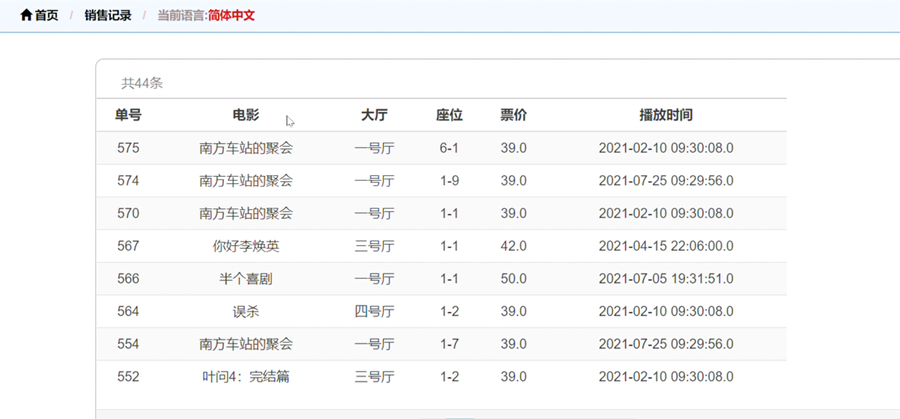Click the 四号厅 hall cell
This screenshot has width=900, height=419.
[x=374, y=312]
